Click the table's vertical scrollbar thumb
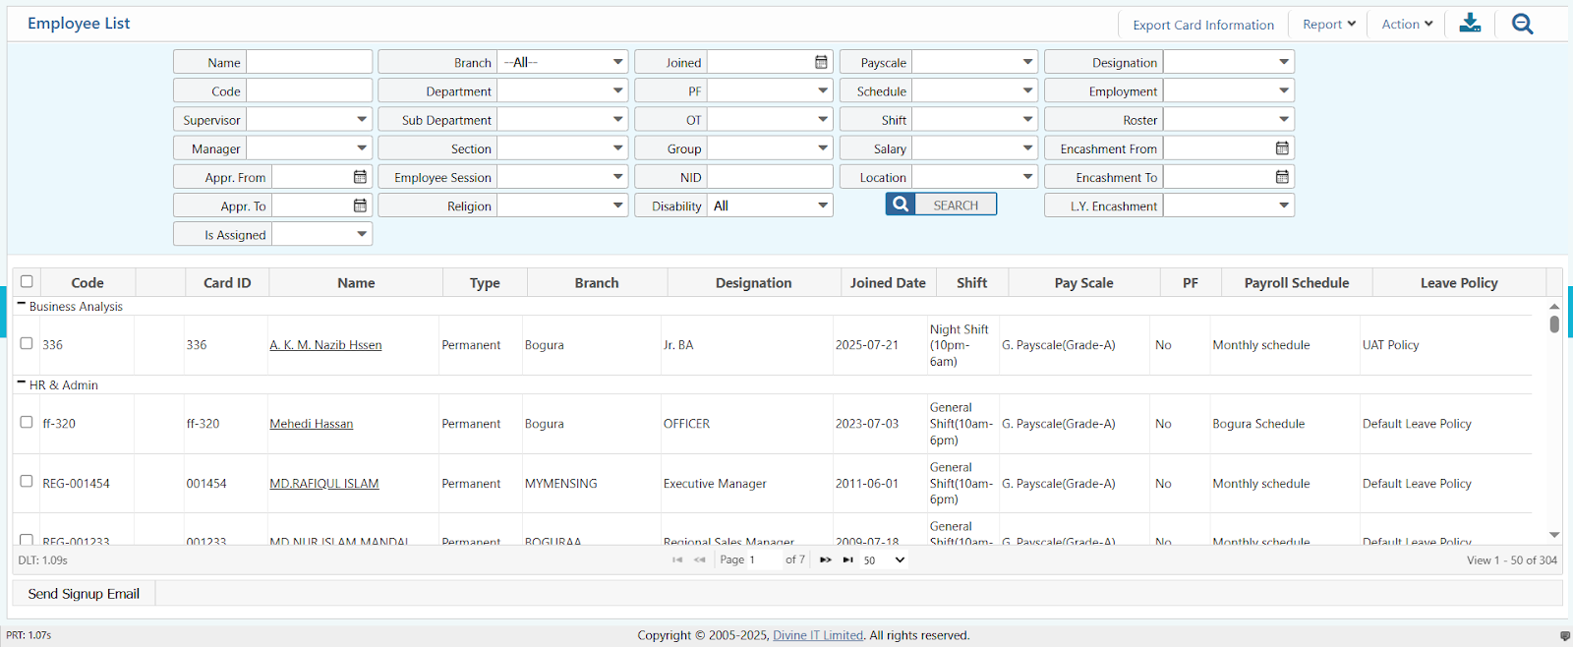1573x647 pixels. [x=1554, y=323]
